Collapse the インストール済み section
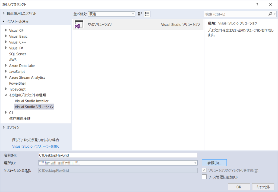The width and height of the screenshot is (278, 192). [x=4, y=21]
